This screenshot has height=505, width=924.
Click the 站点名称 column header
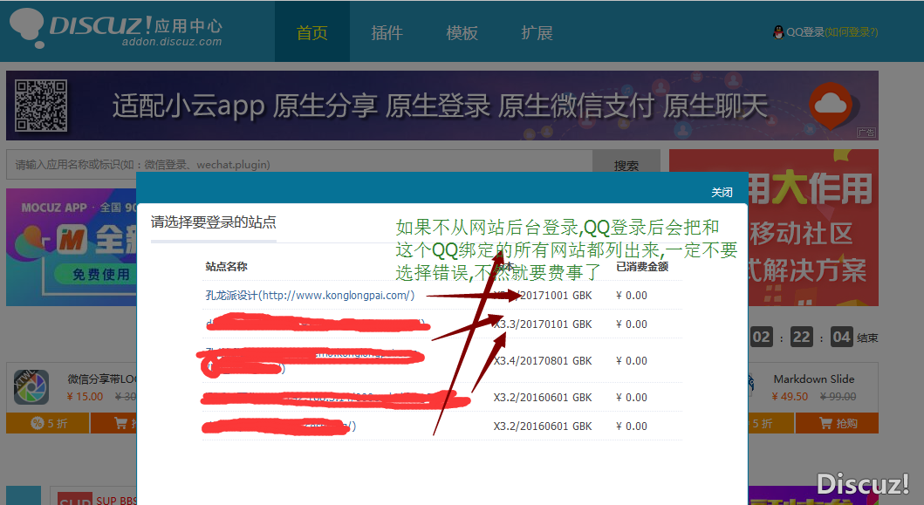click(x=226, y=266)
